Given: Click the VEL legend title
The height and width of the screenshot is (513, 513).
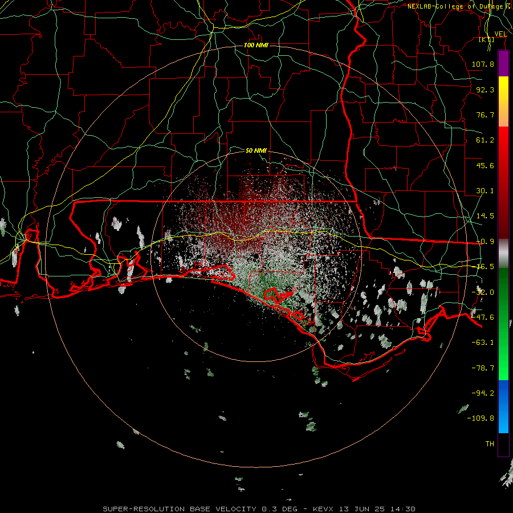Looking at the screenshot, I should (x=500, y=34).
